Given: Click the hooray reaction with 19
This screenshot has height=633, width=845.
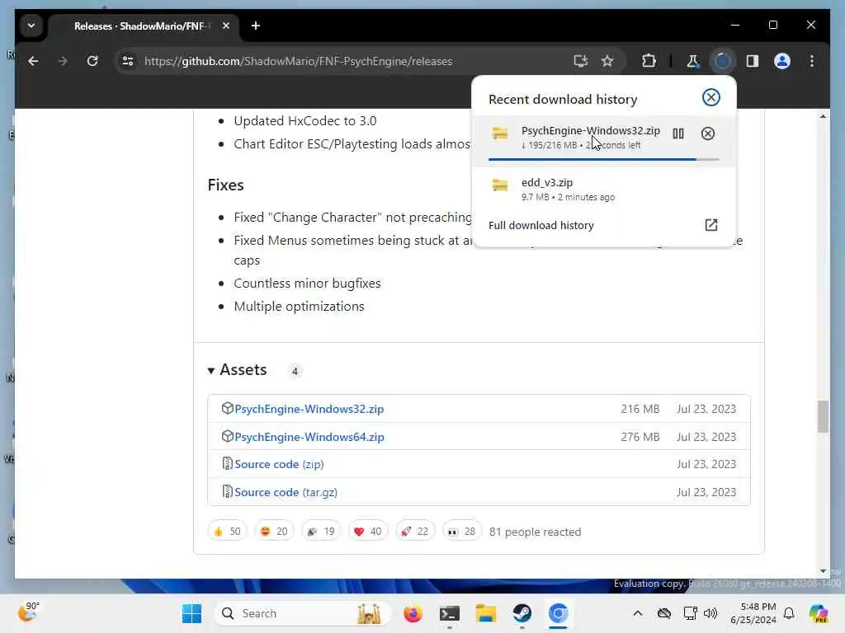Looking at the screenshot, I should pos(321,532).
